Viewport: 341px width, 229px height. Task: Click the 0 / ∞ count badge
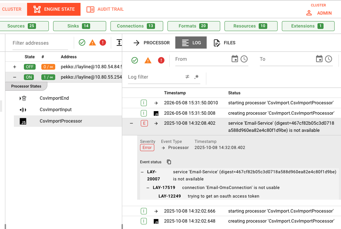point(48,67)
